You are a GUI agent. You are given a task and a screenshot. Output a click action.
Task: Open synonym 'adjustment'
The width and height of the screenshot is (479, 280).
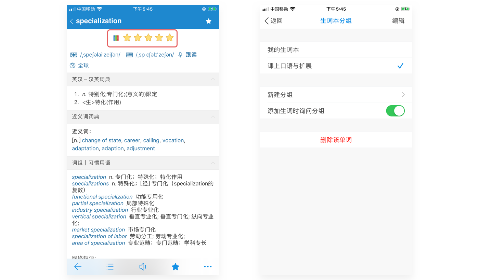pos(141,149)
